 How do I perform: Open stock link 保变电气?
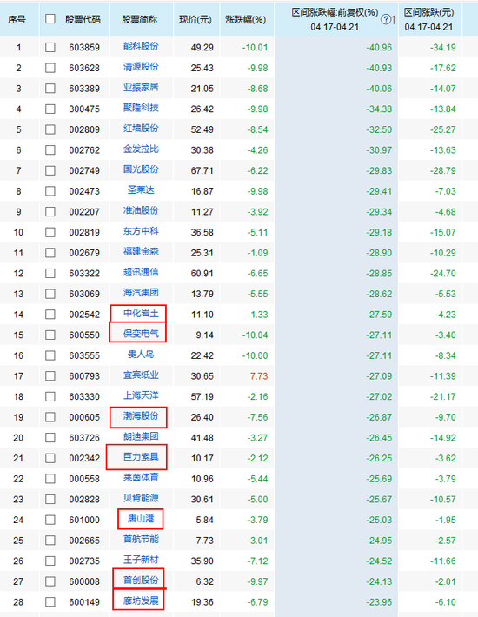click(141, 334)
